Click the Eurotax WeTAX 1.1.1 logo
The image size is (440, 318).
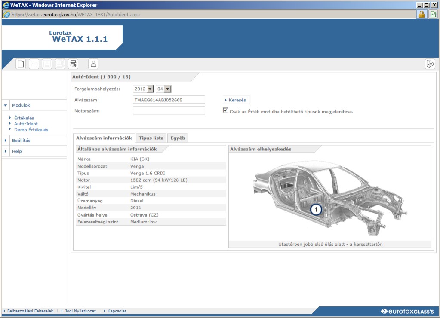78,37
